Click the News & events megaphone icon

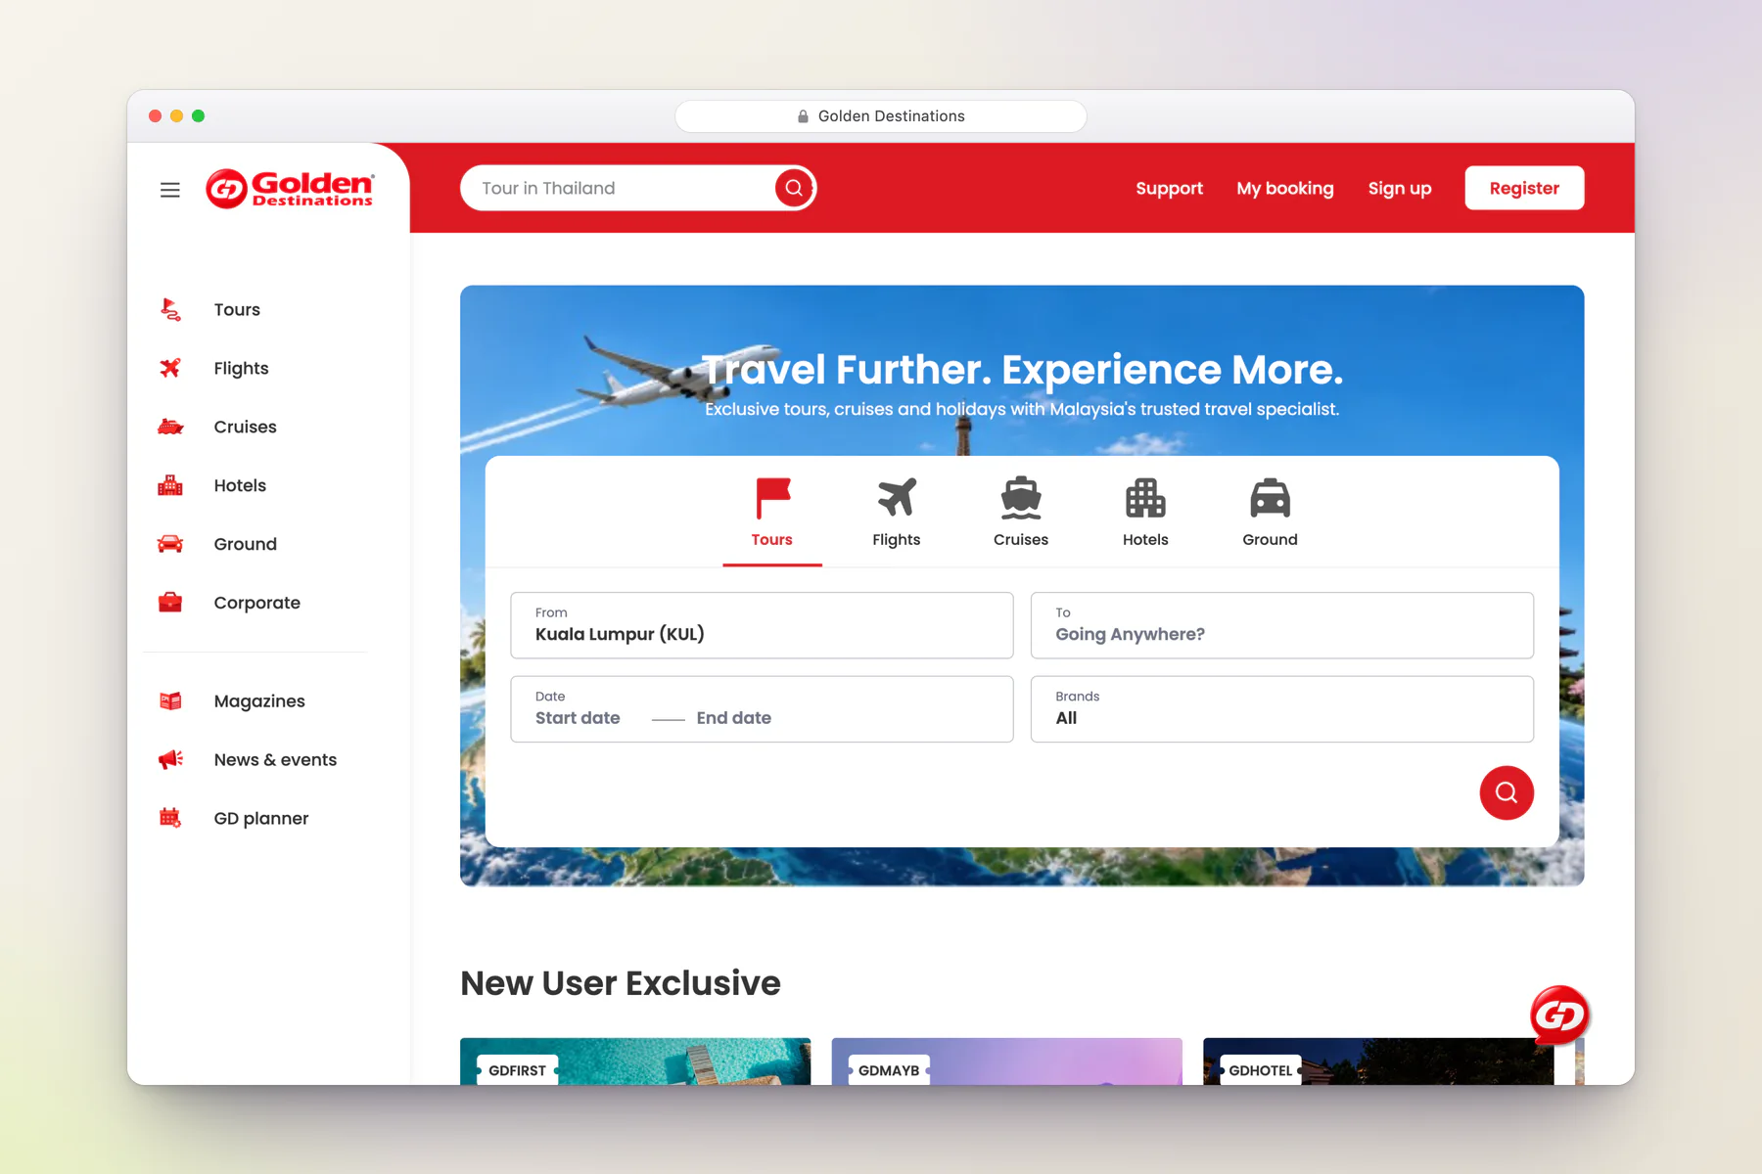click(170, 759)
